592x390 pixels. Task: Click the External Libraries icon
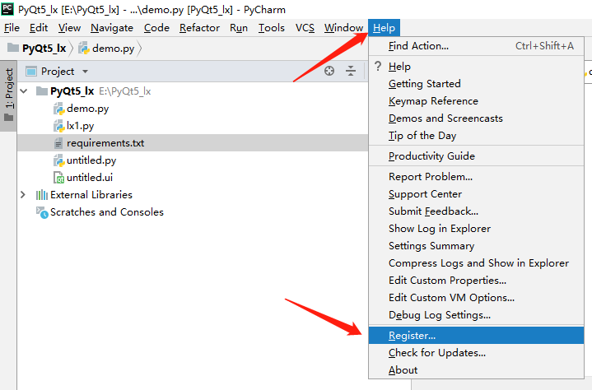click(41, 195)
